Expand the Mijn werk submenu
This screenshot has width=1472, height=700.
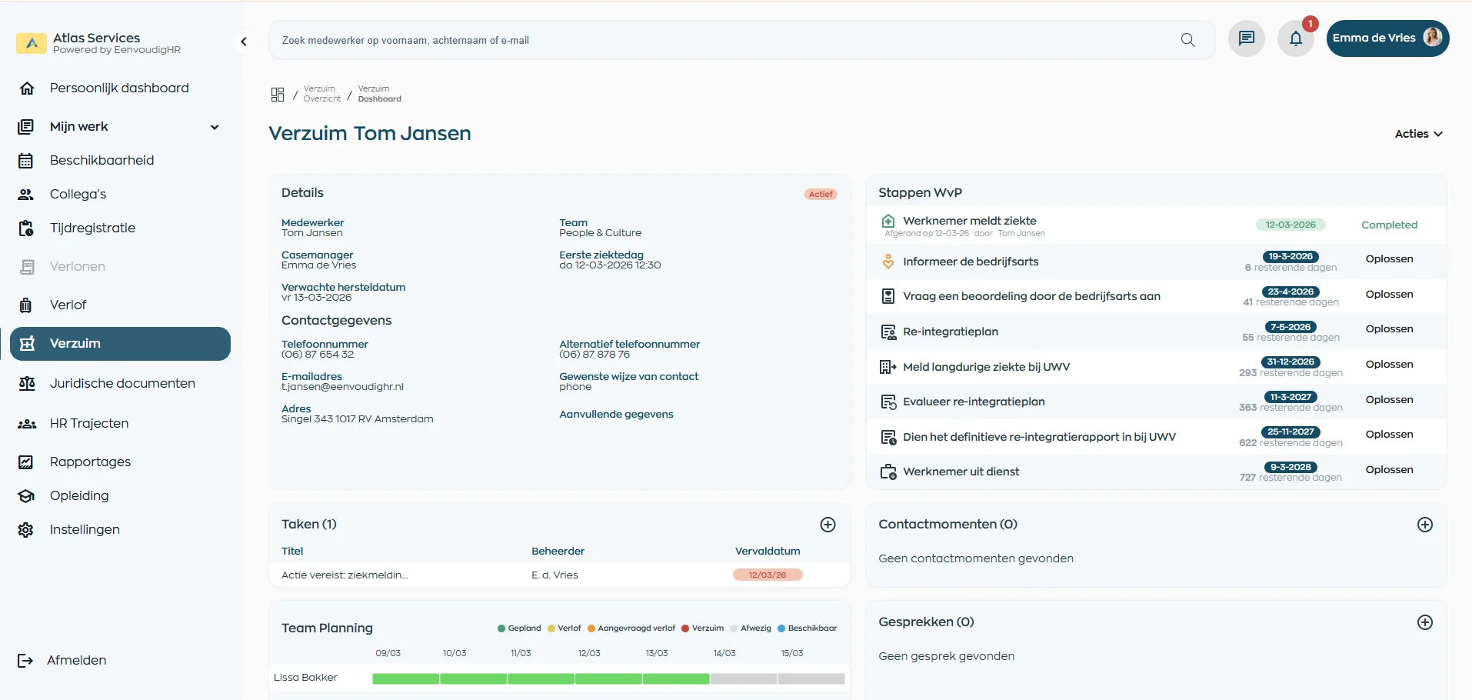215,127
